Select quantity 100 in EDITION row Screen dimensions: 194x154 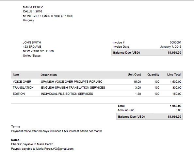click(x=157, y=94)
